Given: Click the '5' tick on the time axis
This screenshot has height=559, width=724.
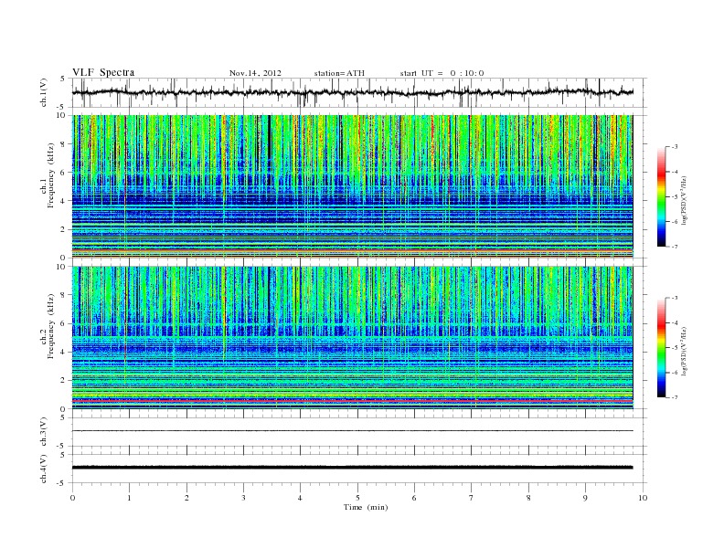Looking at the screenshot, I should [x=357, y=498].
